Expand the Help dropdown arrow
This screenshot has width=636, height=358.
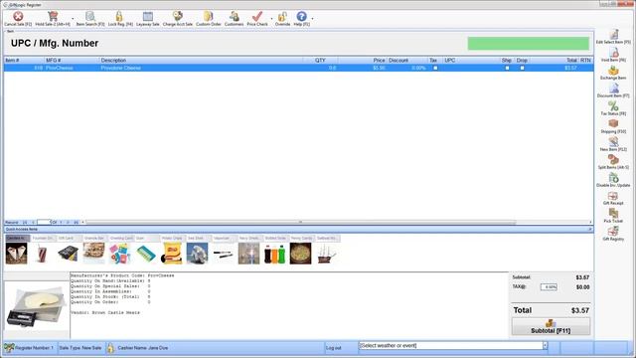click(x=312, y=18)
